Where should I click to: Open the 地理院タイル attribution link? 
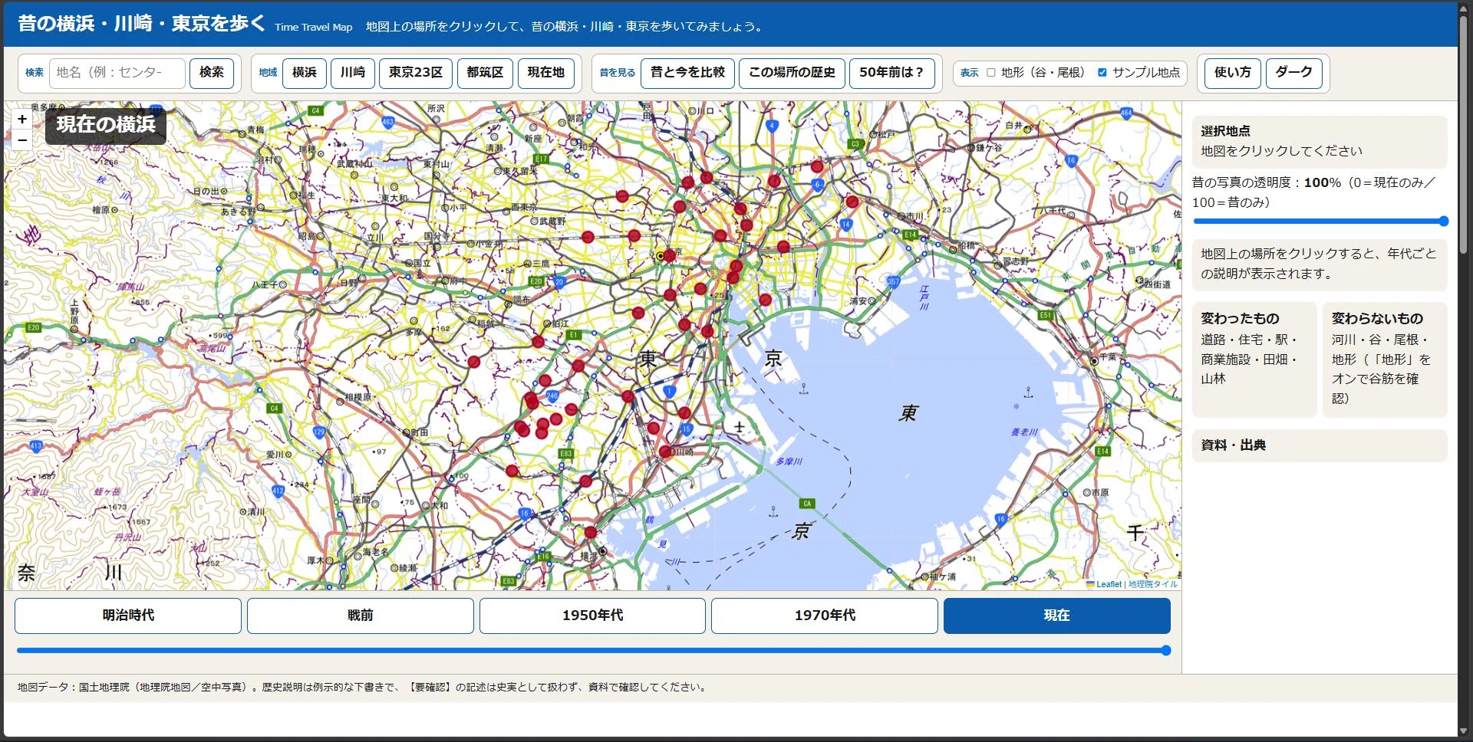pos(1152,584)
